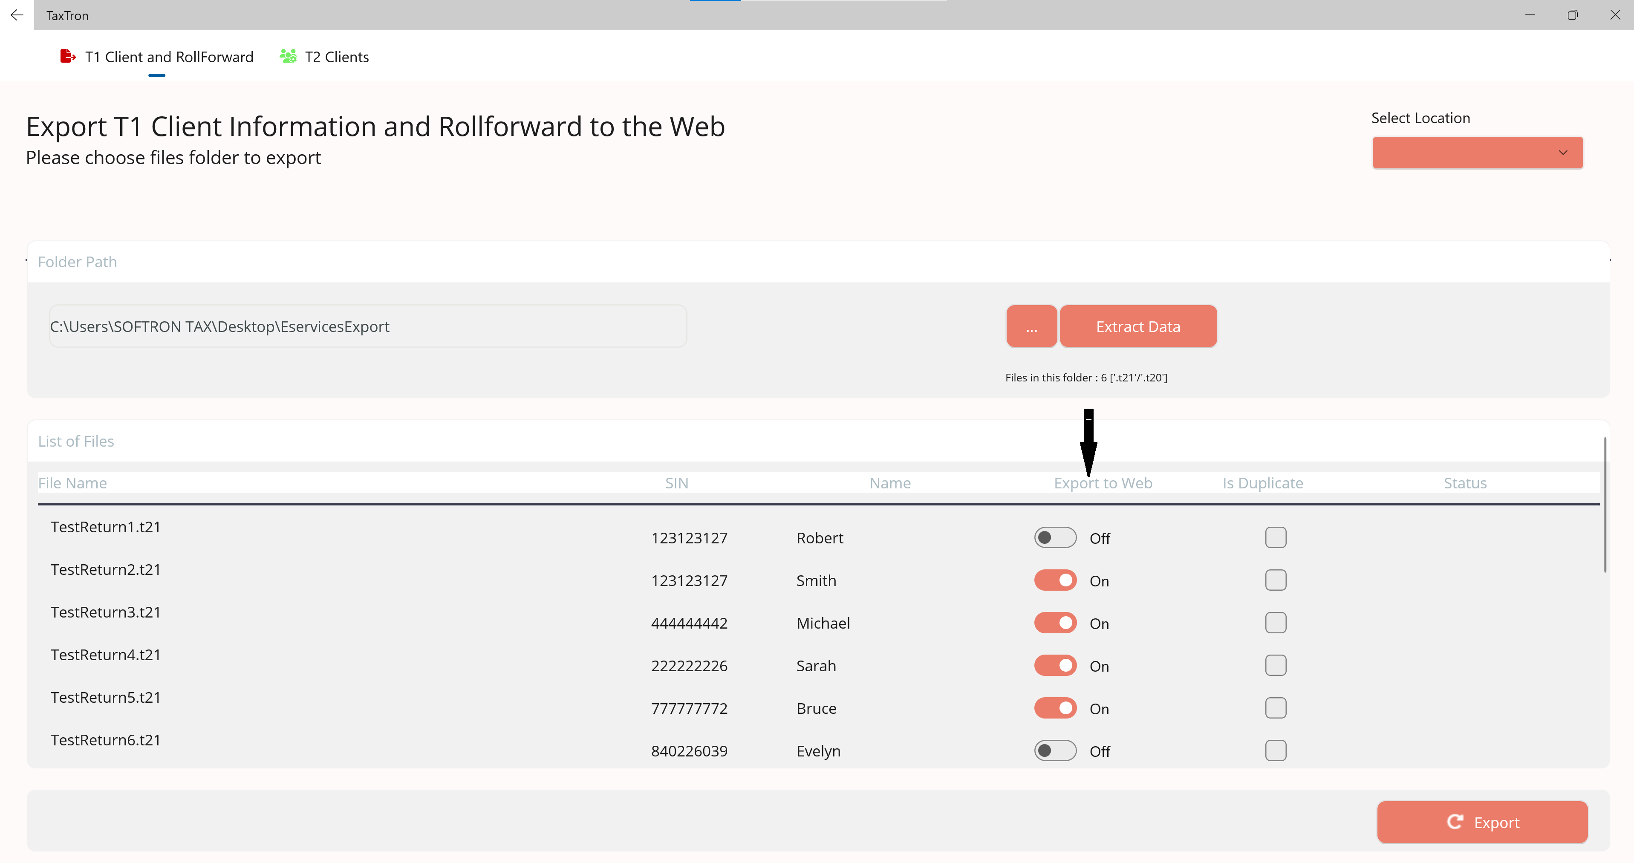Click the back arrow in title bar
1634x863 pixels.
[x=17, y=14]
